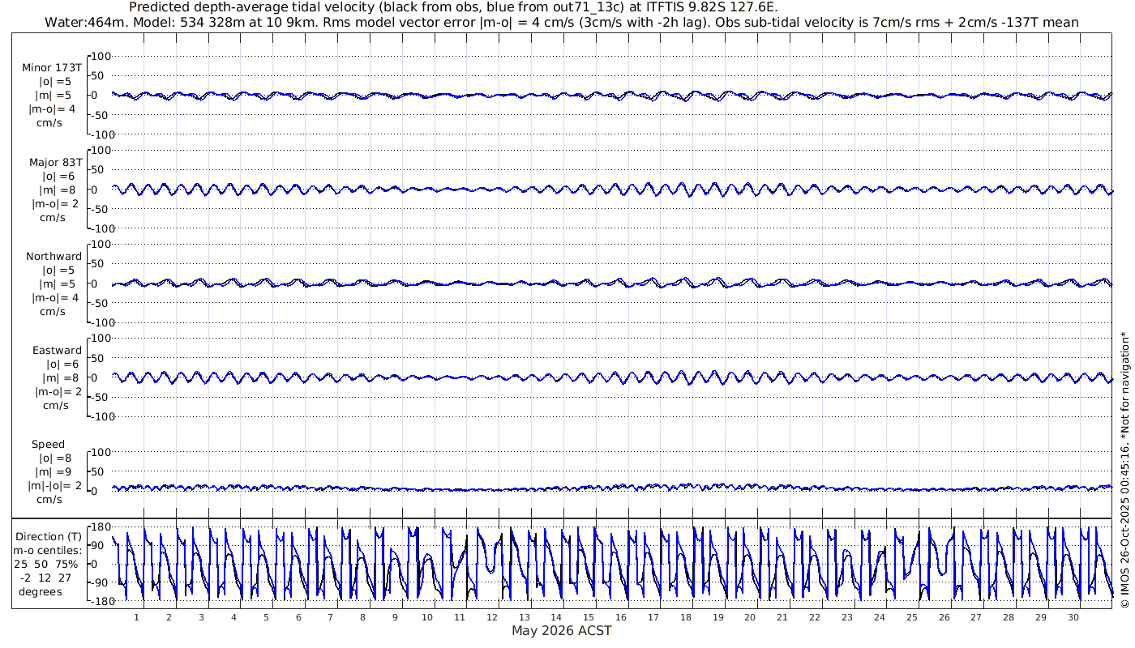The height and width of the screenshot is (648, 1135).
Task: Select the "Northward" panel label
Action: [x=54, y=256]
